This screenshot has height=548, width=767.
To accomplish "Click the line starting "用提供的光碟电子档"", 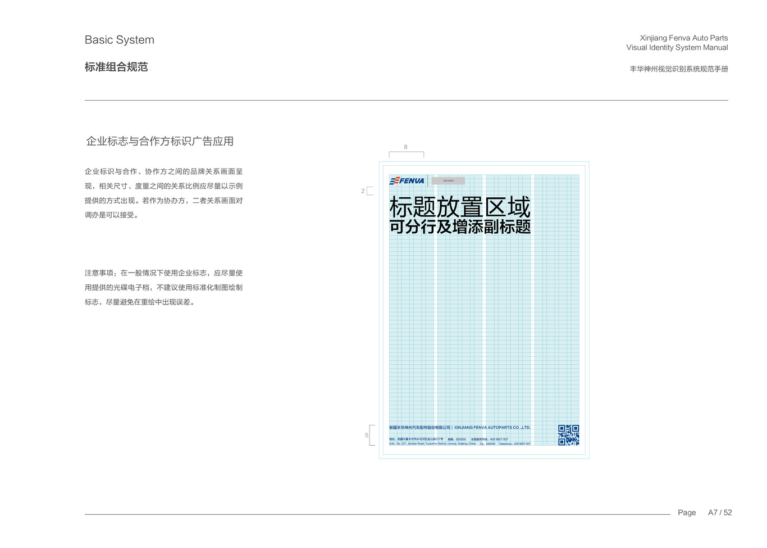I will click(x=164, y=287).
